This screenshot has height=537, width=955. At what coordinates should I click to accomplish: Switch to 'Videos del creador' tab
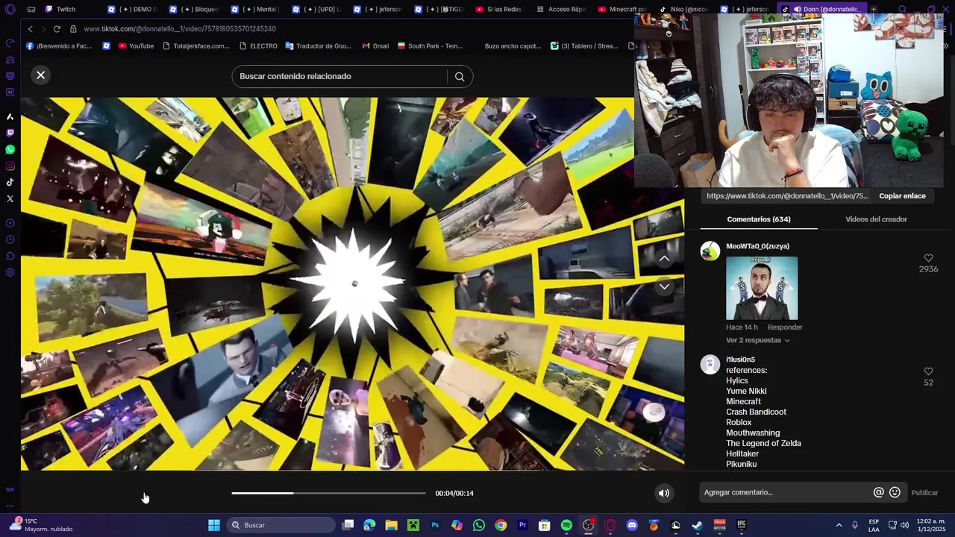[x=876, y=219]
